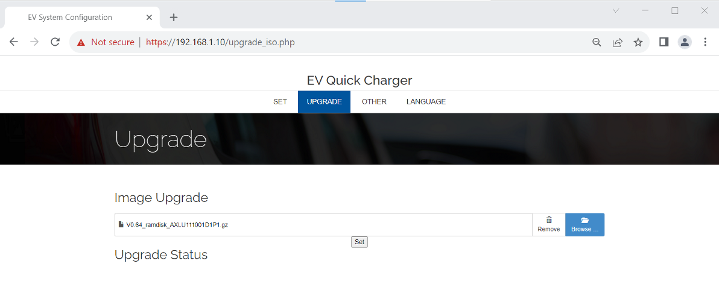Click the share page icon
719x287 pixels.
click(617, 42)
